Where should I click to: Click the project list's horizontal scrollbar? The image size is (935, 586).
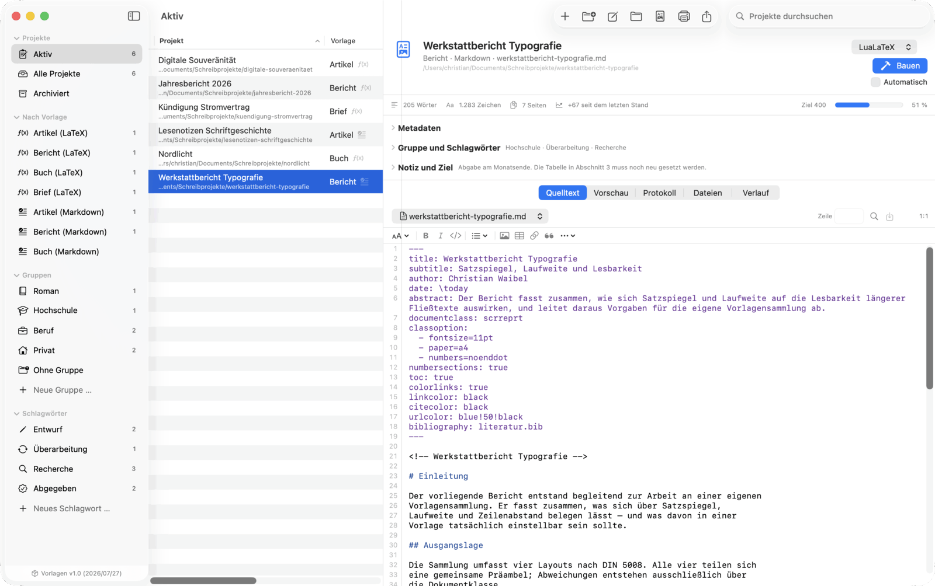pyautogui.click(x=203, y=581)
